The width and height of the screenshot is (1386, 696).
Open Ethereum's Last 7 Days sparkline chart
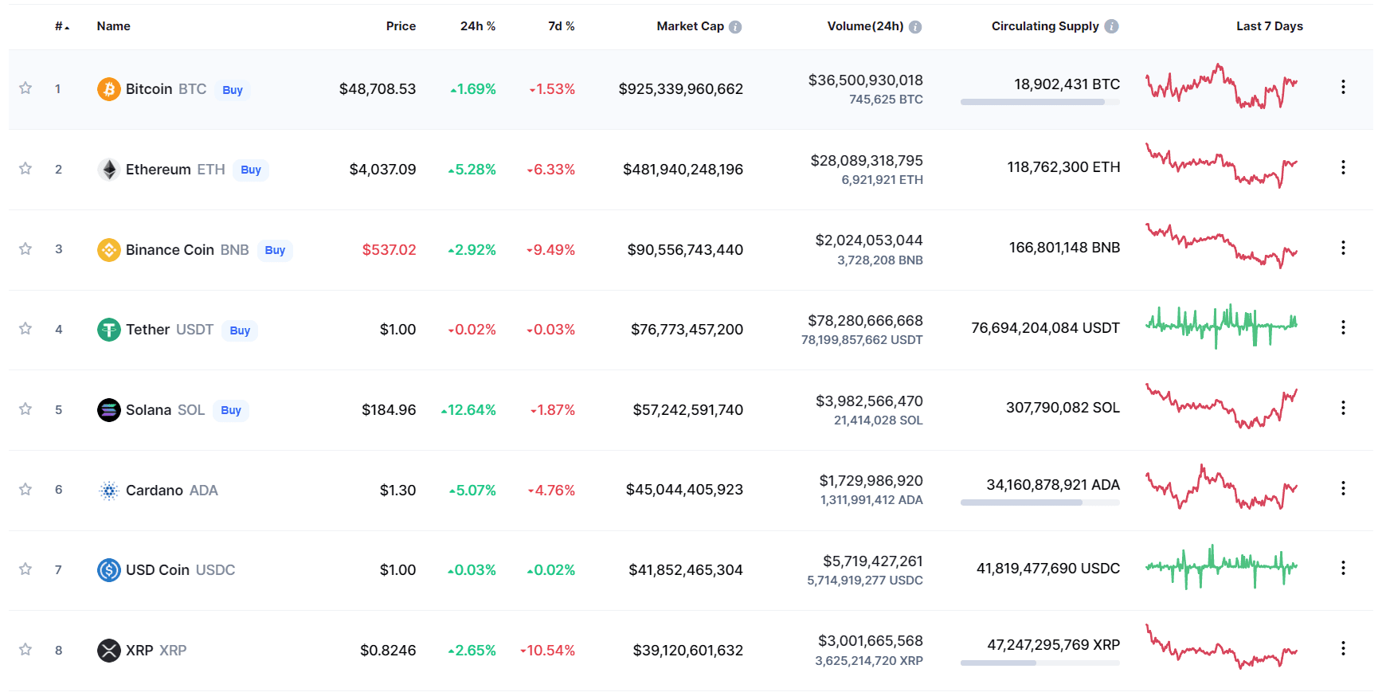(1221, 166)
